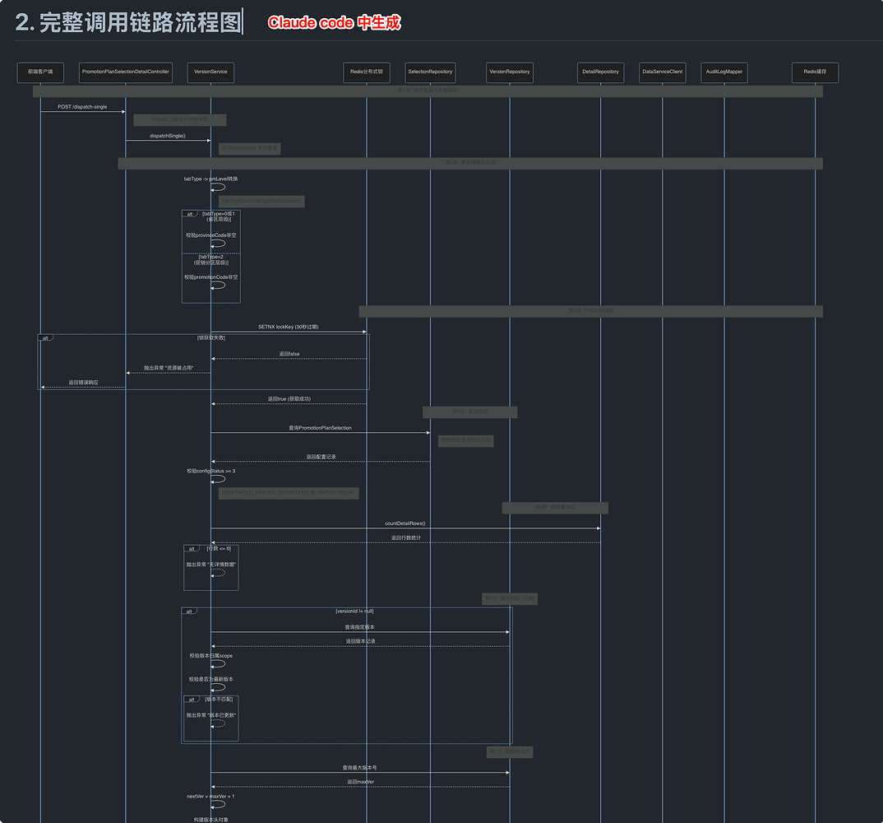This screenshot has width=883, height=823.
Task: Click the "[锁获取失败]" condition label
Action: pos(211,337)
